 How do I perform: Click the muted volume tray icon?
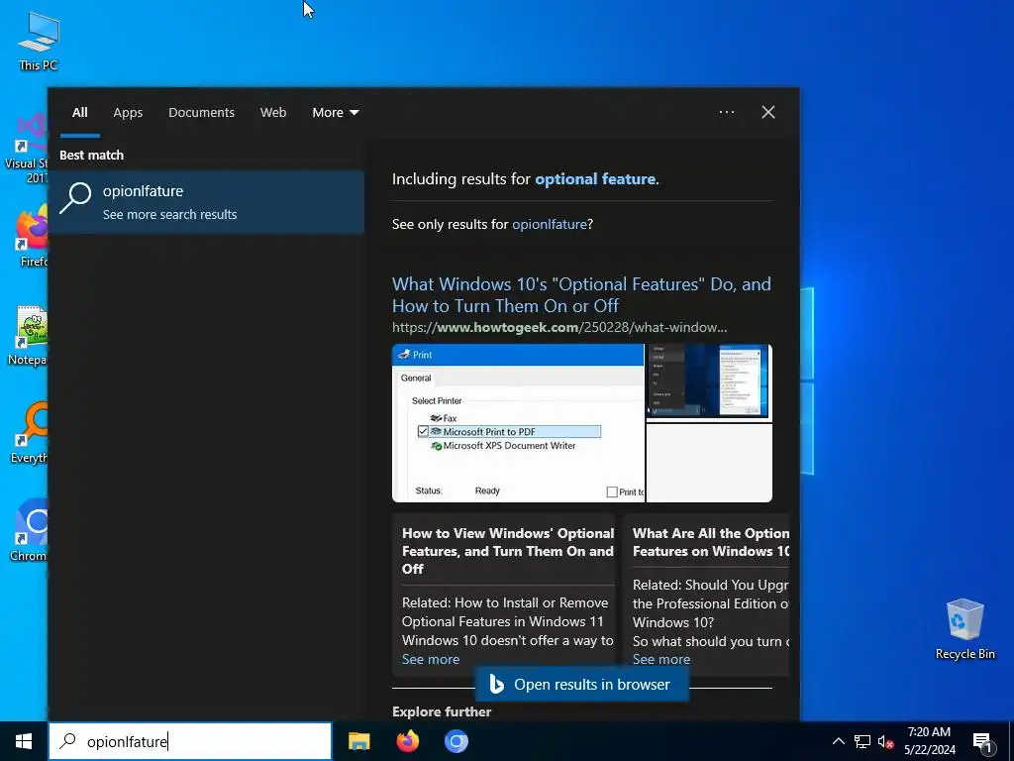click(x=885, y=741)
